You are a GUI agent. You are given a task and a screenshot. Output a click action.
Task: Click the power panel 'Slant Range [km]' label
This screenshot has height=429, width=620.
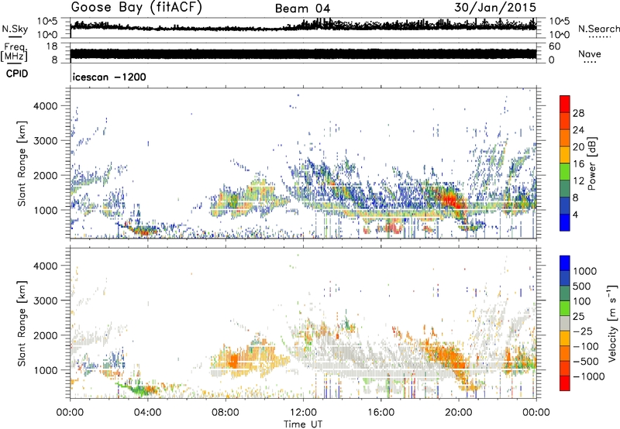click(22, 163)
